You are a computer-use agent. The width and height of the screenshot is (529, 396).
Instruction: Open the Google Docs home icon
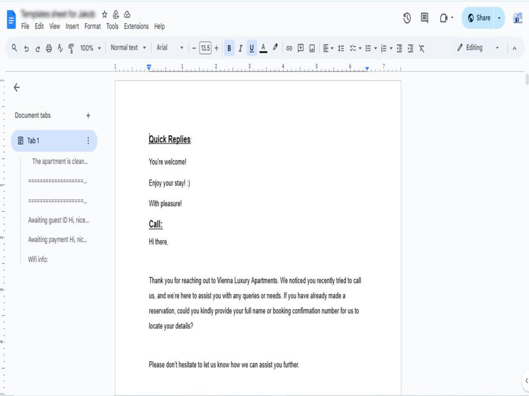[x=11, y=19]
